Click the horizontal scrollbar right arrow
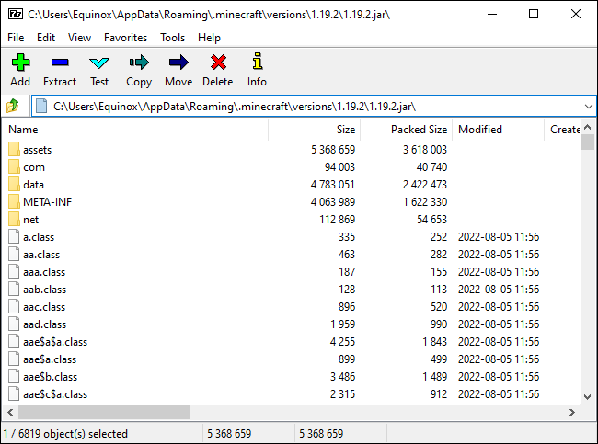This screenshot has height=444, width=598. [571, 412]
